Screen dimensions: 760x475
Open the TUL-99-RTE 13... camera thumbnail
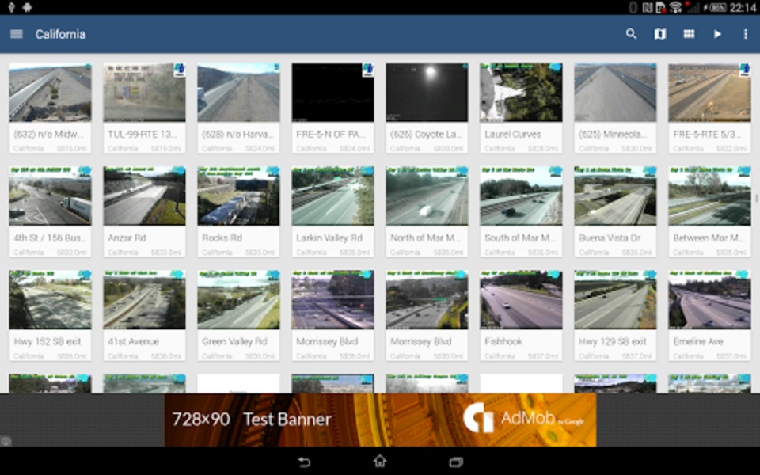coord(144,92)
